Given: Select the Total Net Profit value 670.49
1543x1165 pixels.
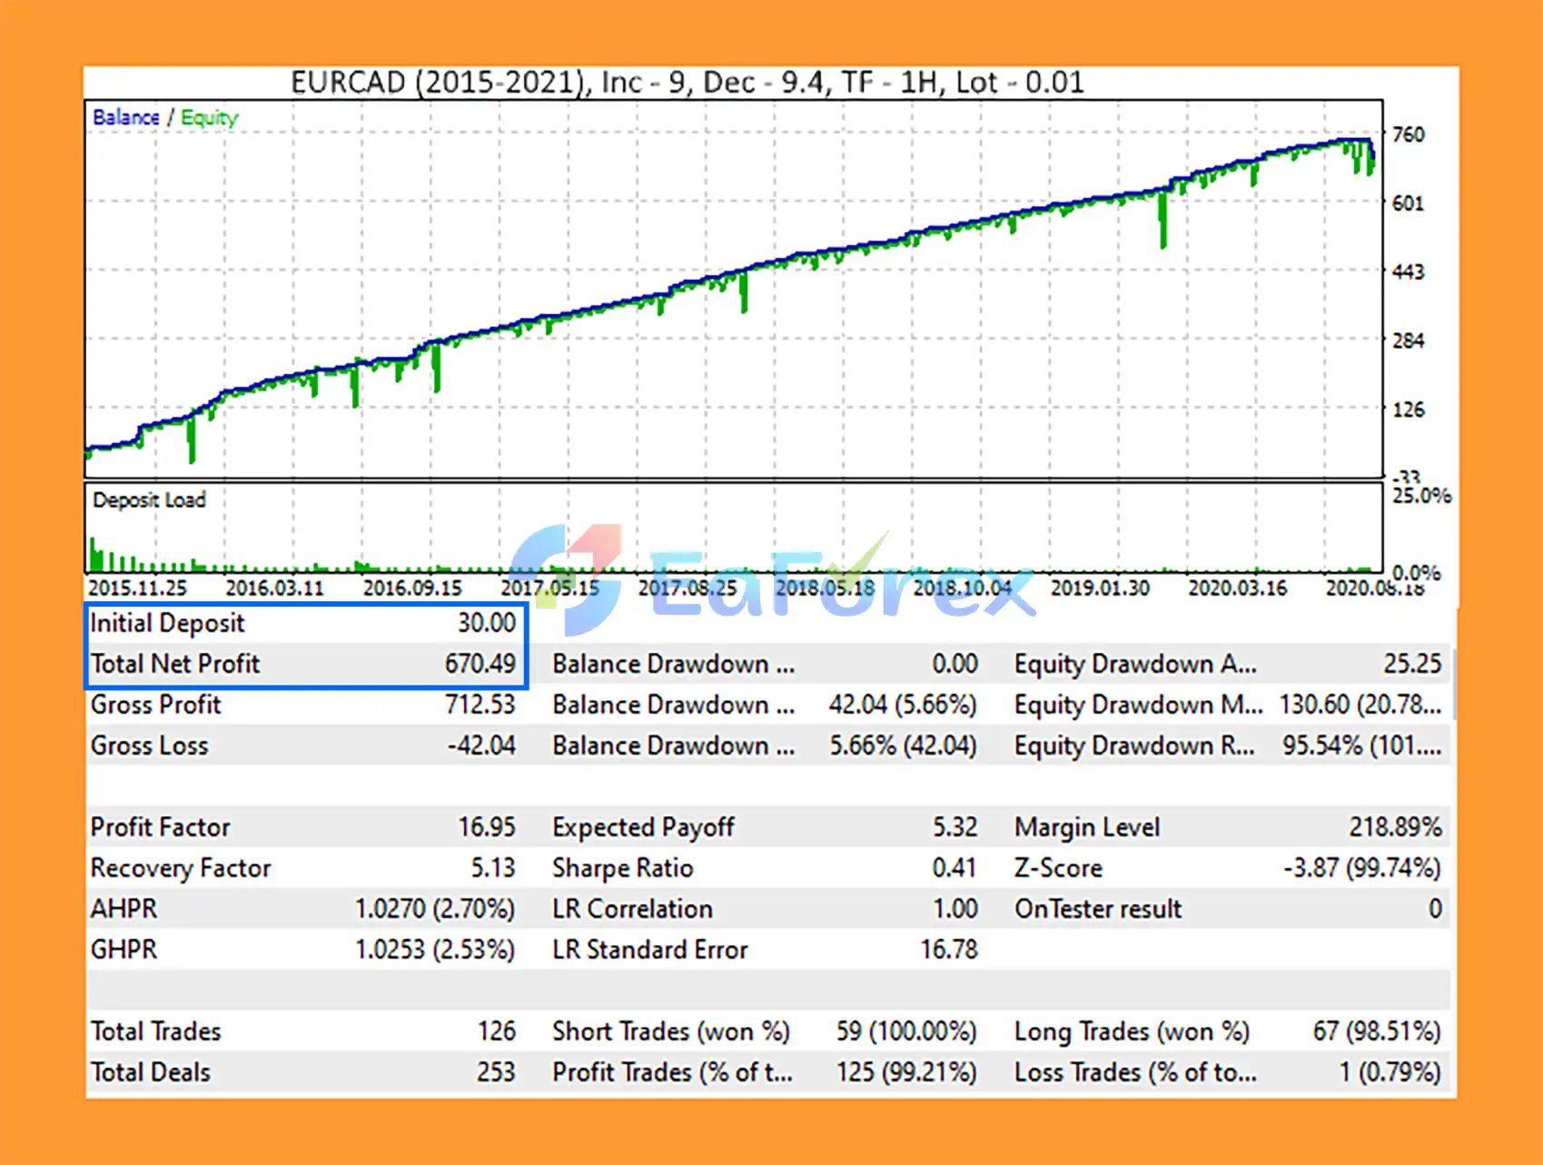Looking at the screenshot, I should (x=480, y=664).
